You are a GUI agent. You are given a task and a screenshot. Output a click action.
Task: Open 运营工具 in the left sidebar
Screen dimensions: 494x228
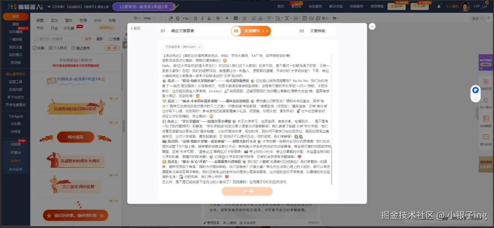16,82
